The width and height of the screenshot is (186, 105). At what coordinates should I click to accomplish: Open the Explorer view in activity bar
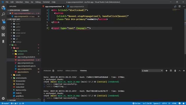[3, 8]
